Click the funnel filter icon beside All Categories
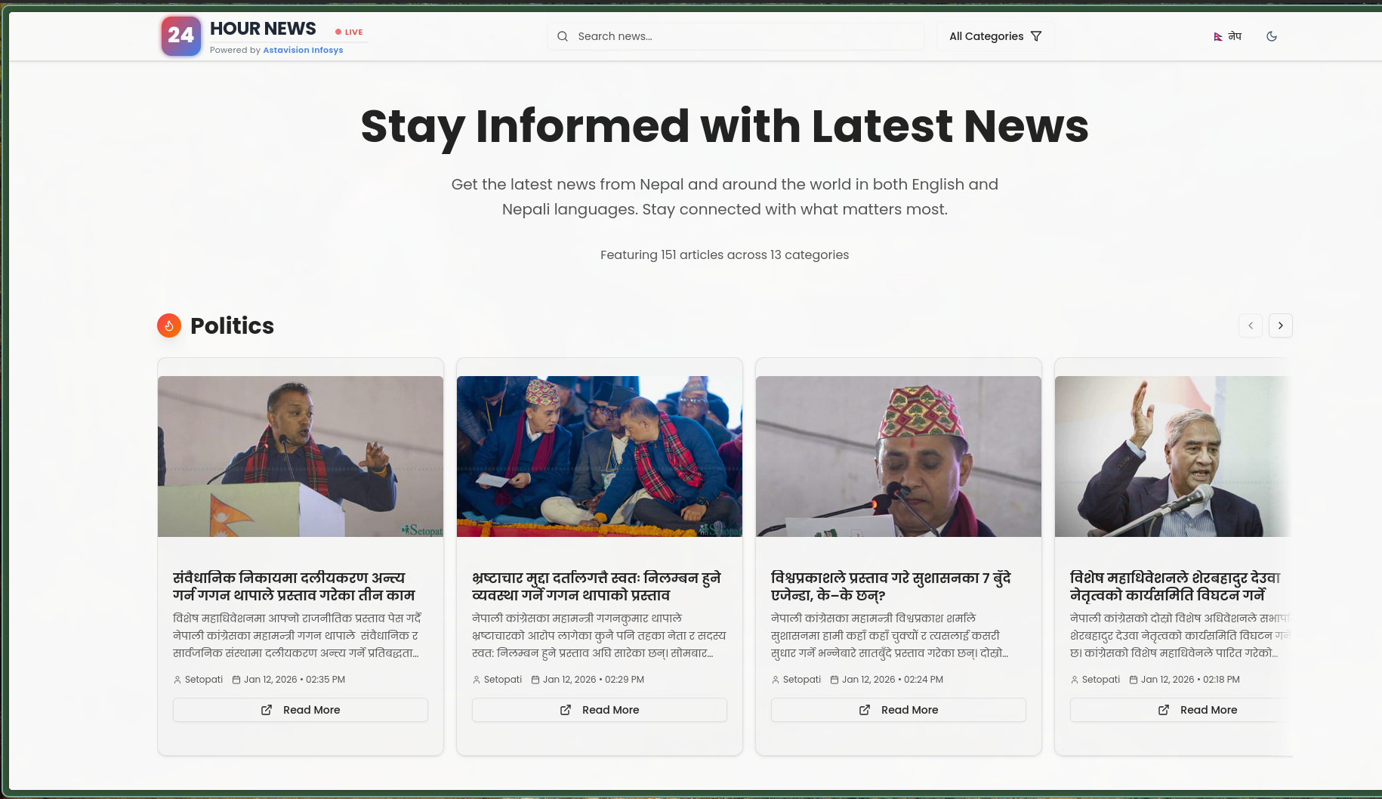The height and width of the screenshot is (799, 1382). pyautogui.click(x=1036, y=35)
